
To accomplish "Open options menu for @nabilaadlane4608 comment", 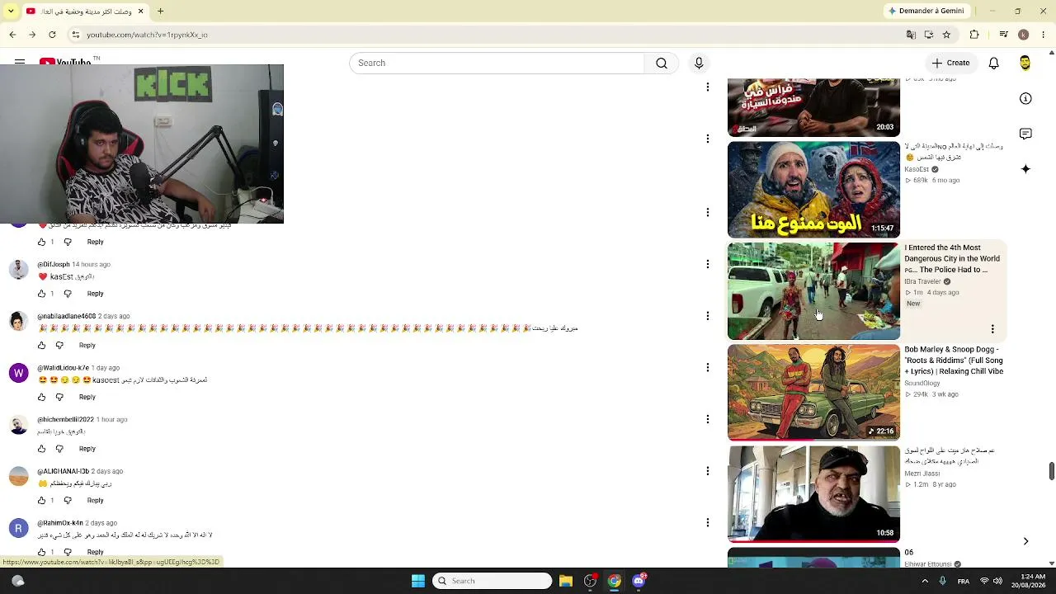I will pos(707,316).
